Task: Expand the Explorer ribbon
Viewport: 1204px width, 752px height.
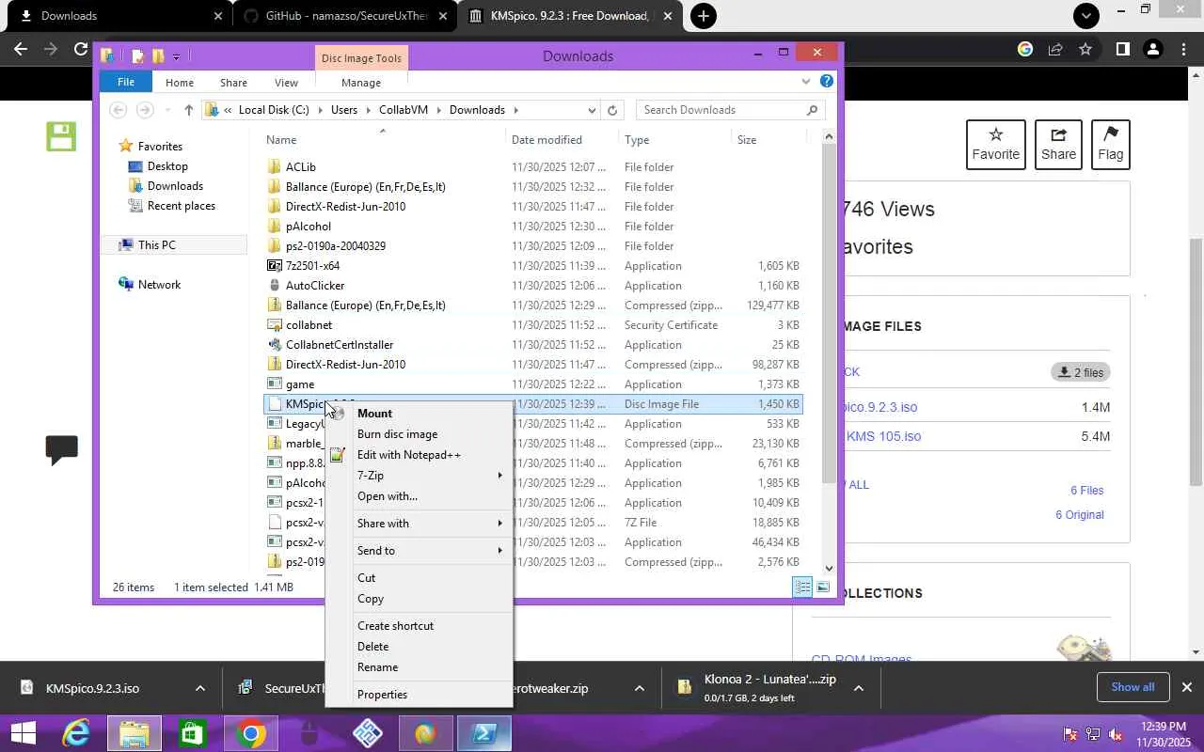Action: click(x=806, y=82)
